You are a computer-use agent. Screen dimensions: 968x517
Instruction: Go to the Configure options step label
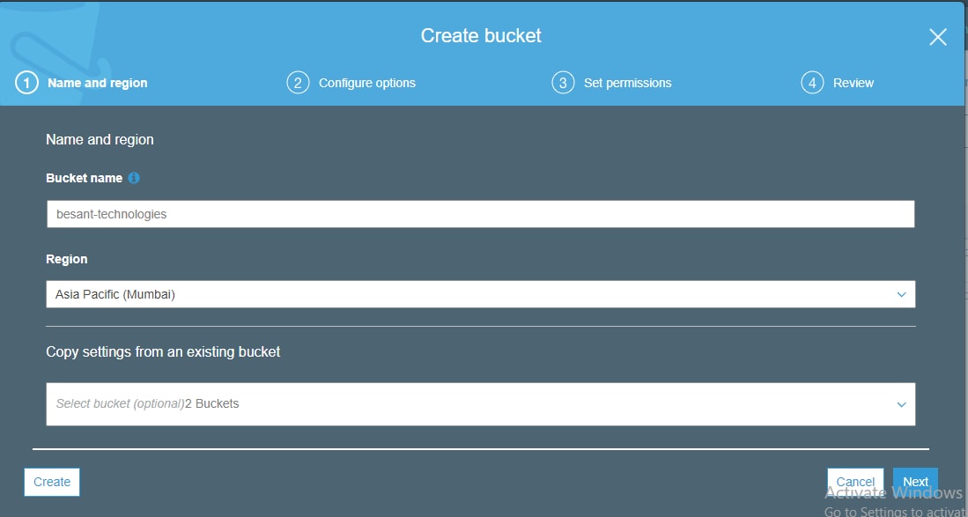[x=366, y=83]
